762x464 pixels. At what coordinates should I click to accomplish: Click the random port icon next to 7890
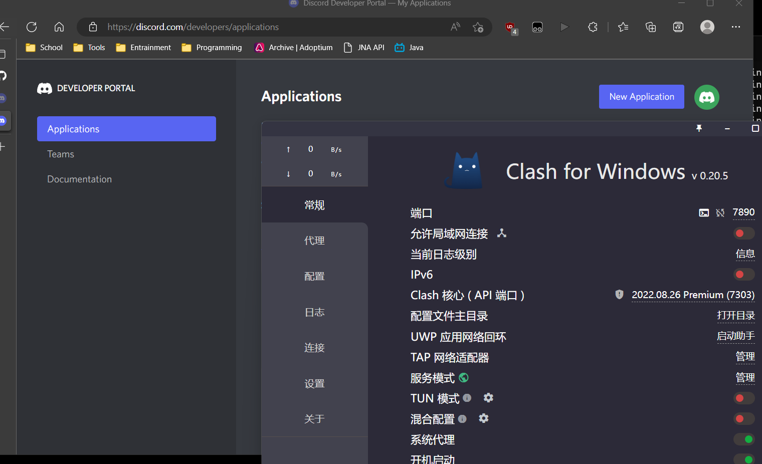tap(720, 213)
